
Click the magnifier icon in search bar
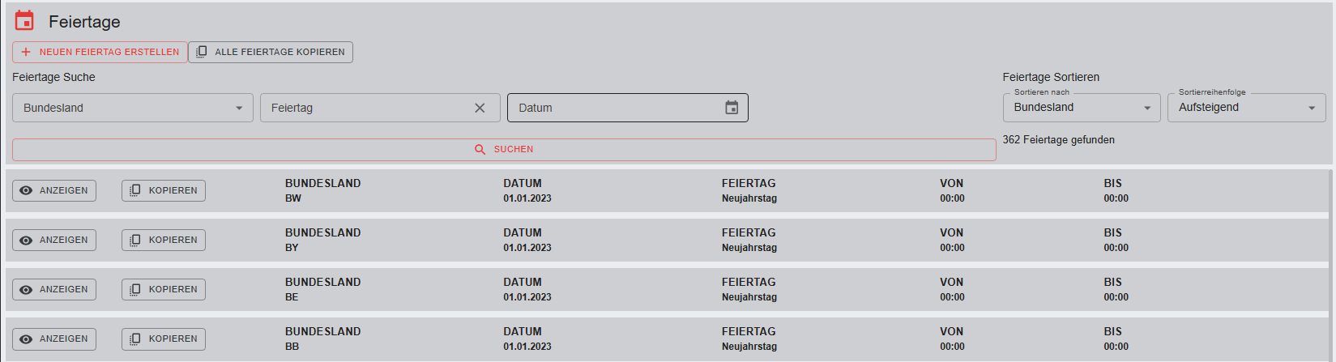click(x=480, y=150)
